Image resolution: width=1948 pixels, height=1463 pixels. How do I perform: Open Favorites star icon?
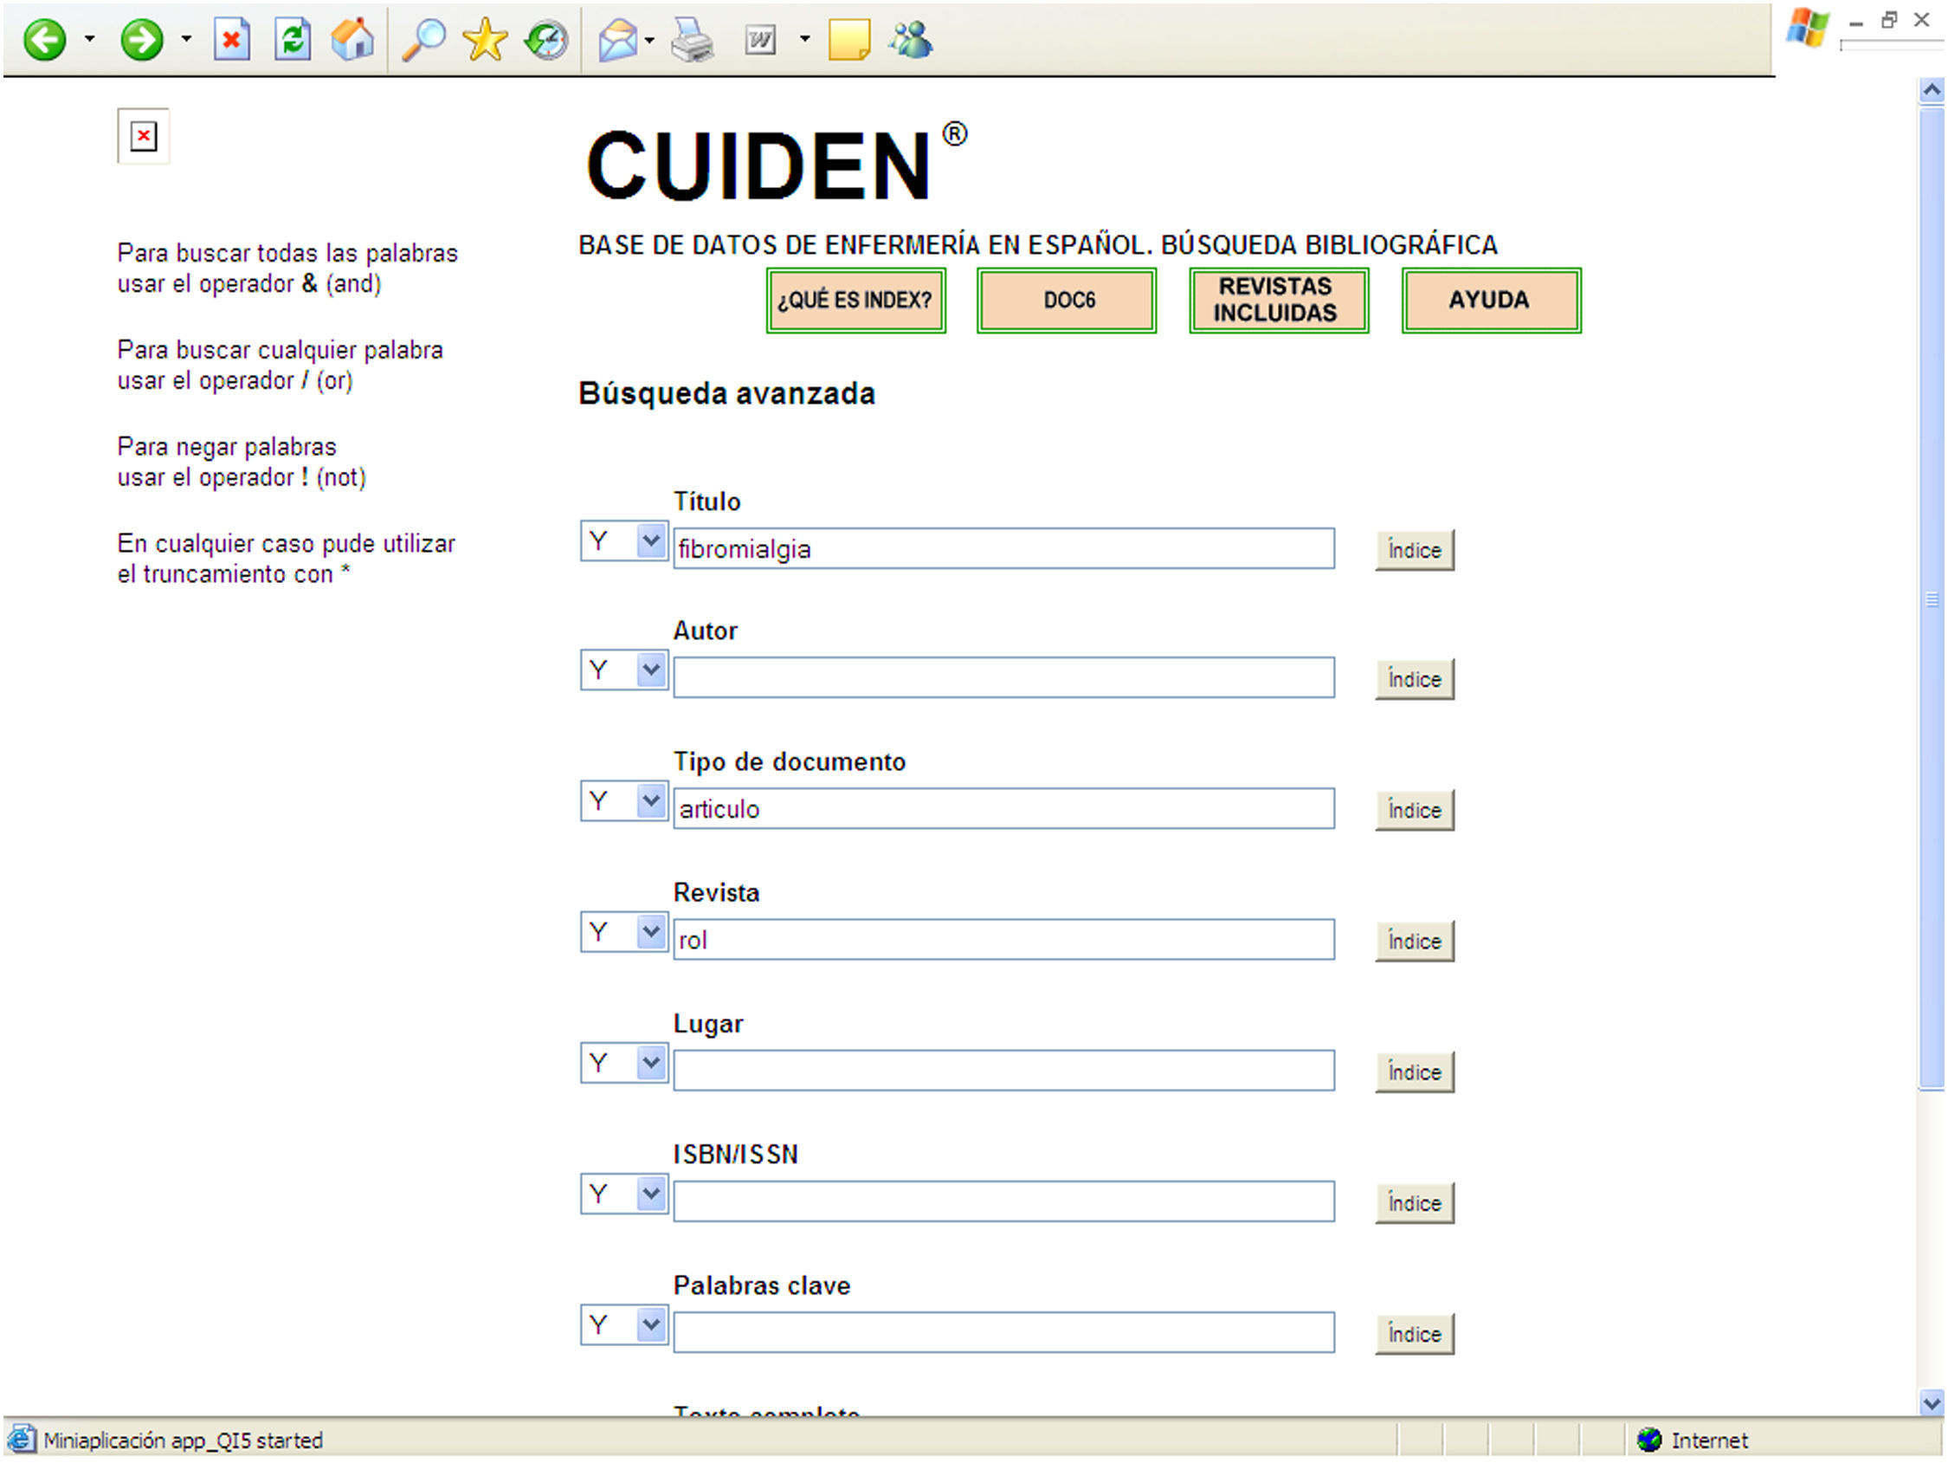(484, 40)
